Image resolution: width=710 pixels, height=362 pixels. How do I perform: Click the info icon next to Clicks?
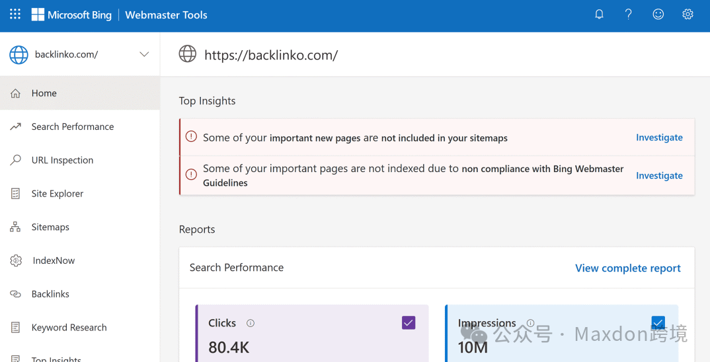[251, 323]
